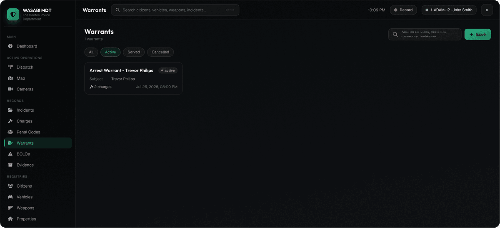Open the Incidents folder icon
The width and height of the screenshot is (500, 228).
click(10, 110)
